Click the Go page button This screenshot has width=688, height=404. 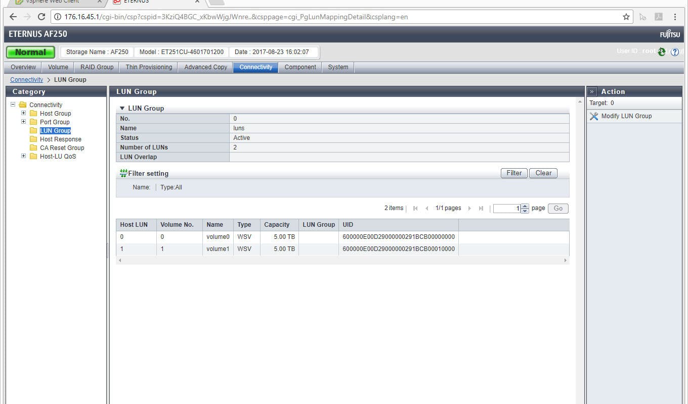558,208
